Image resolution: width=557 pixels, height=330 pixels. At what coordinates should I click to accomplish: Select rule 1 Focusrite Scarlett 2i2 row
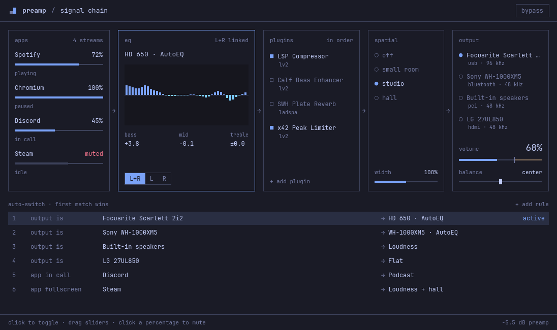point(278,218)
